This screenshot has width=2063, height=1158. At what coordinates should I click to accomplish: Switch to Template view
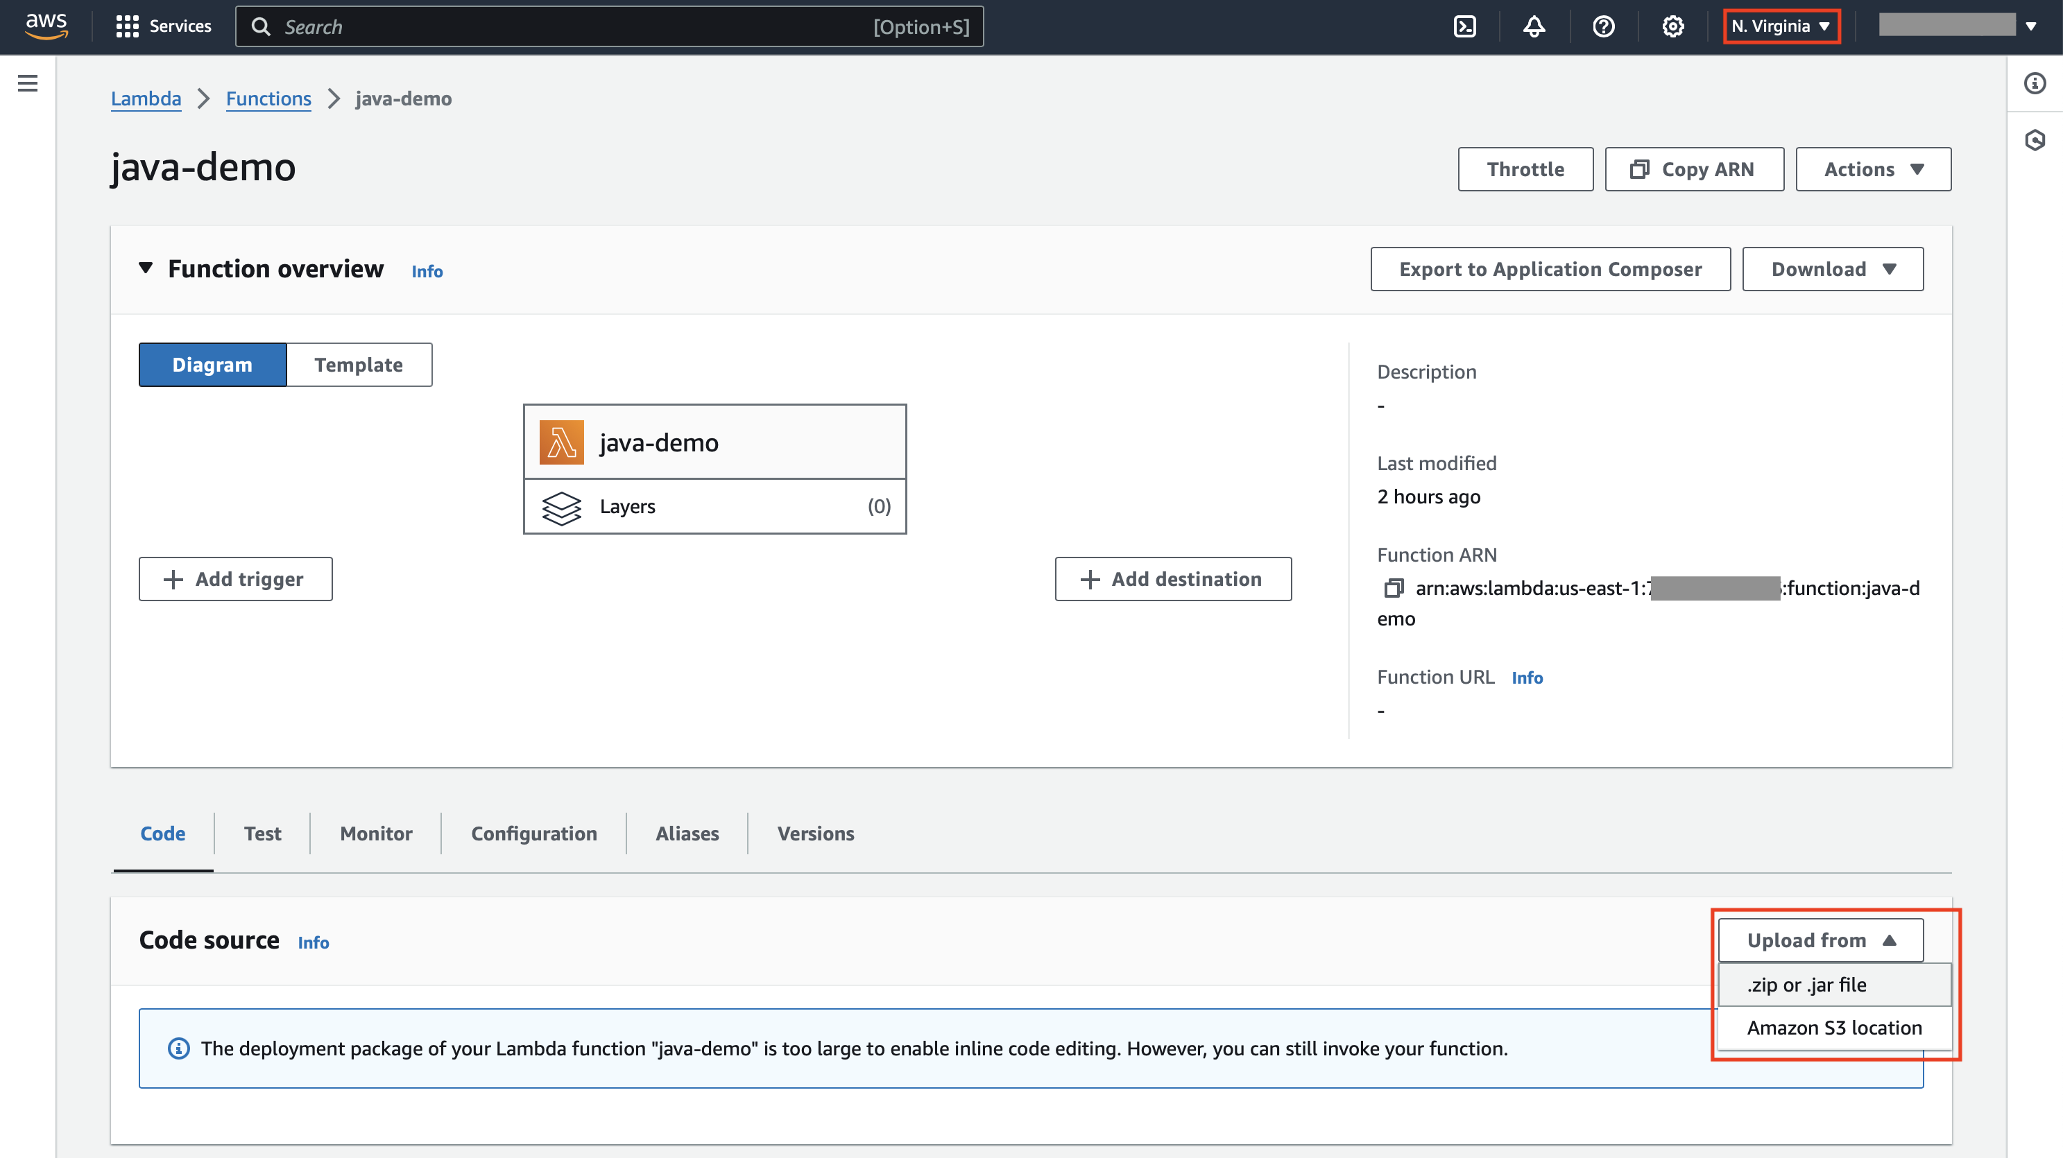click(358, 364)
